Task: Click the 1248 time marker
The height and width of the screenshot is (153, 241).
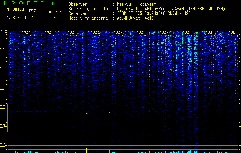Action: [187, 33]
